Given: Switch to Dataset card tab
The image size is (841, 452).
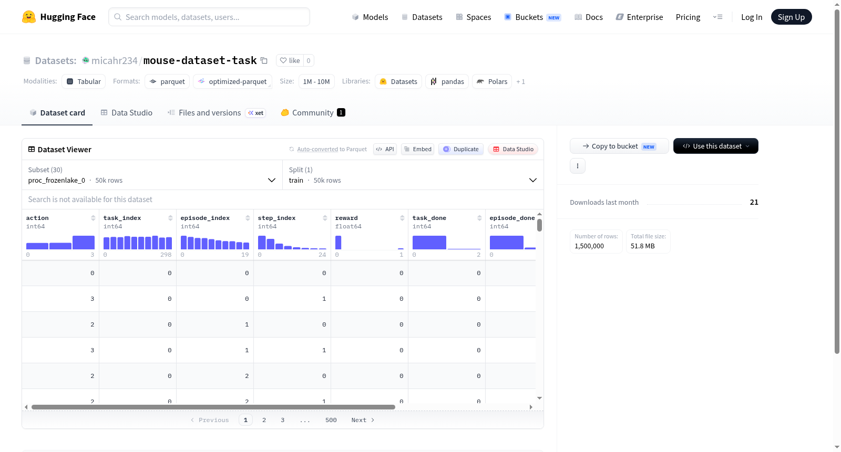Looking at the screenshot, I should tap(57, 112).
